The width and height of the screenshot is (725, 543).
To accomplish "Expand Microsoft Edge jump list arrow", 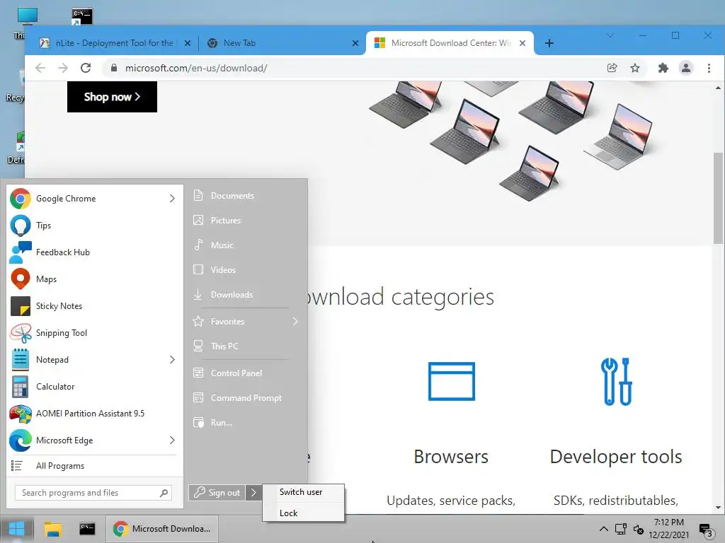I will point(172,440).
